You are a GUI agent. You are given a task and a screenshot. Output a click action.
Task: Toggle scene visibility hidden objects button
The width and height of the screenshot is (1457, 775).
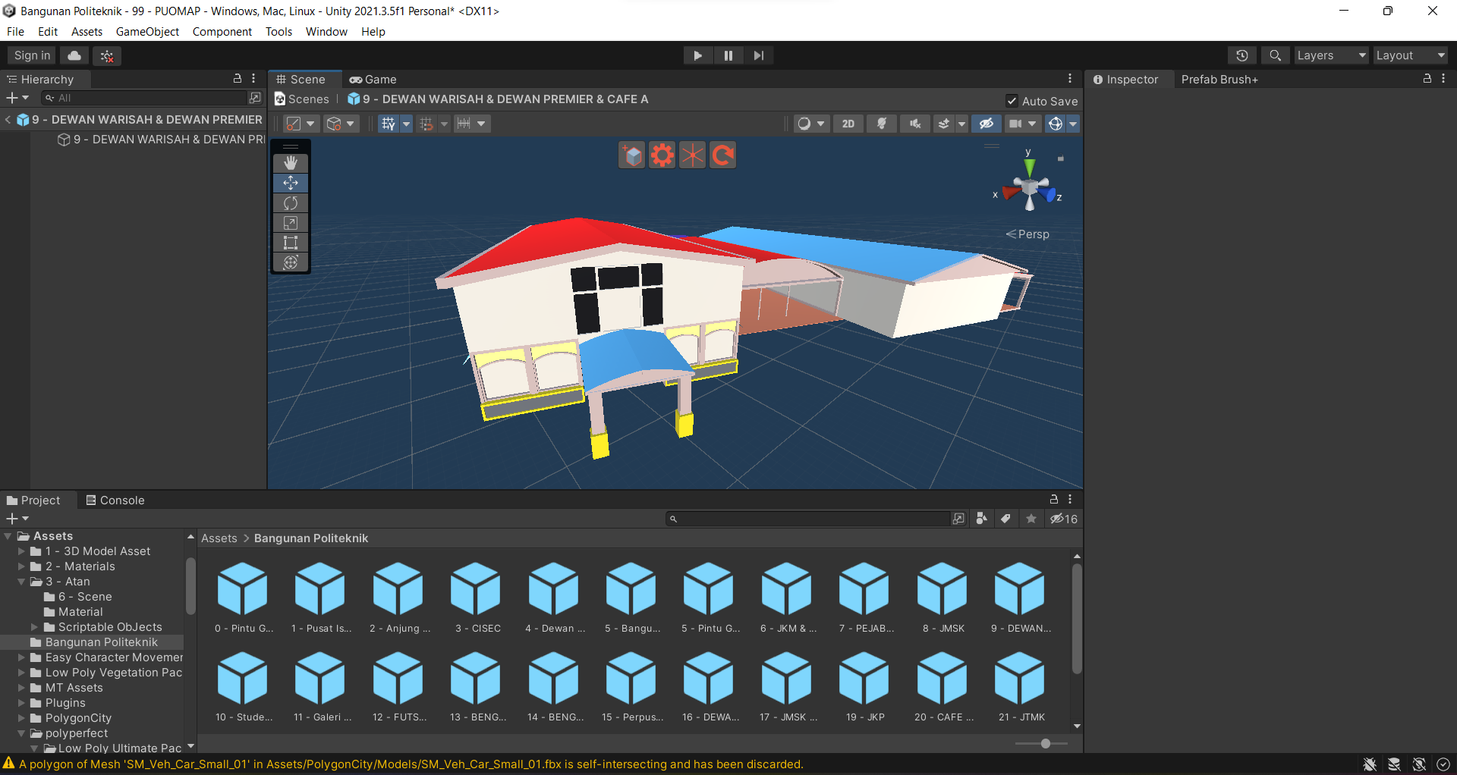point(986,124)
